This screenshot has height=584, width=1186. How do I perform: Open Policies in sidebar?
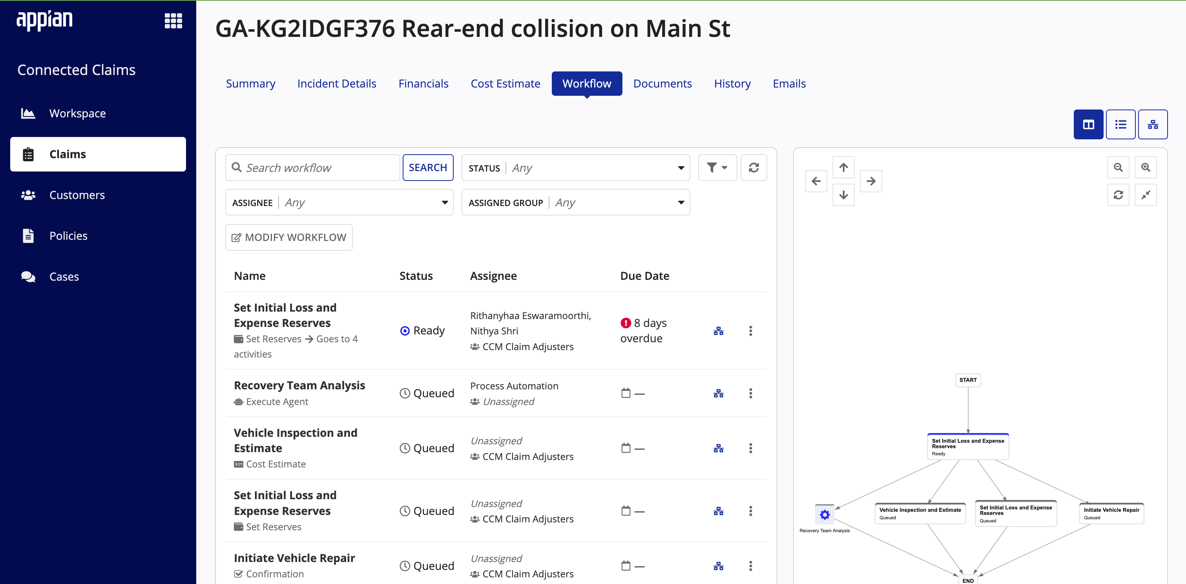coord(98,236)
